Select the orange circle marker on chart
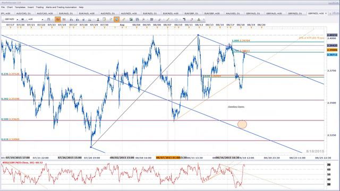This screenshot has width=340, height=191. coord(242,124)
